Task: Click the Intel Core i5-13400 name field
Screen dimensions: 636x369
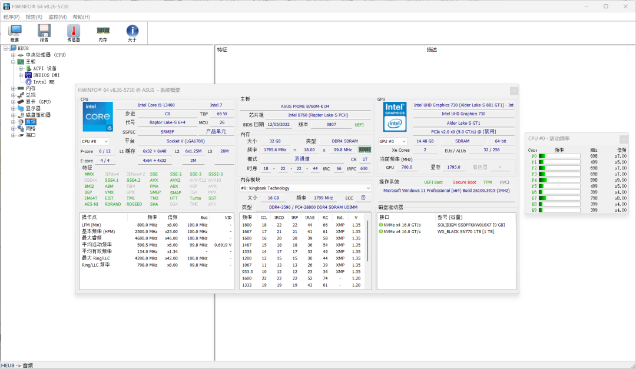Action: tap(156, 105)
